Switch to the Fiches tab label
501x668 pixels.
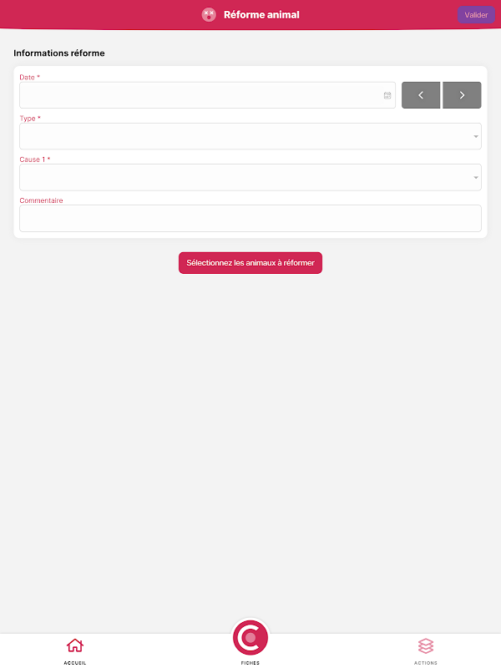tap(250, 663)
